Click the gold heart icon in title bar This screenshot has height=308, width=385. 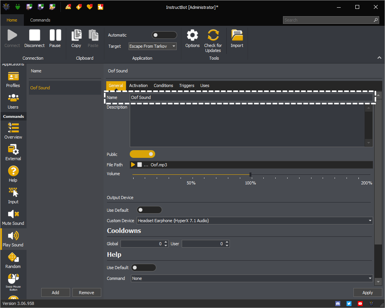point(90,7)
